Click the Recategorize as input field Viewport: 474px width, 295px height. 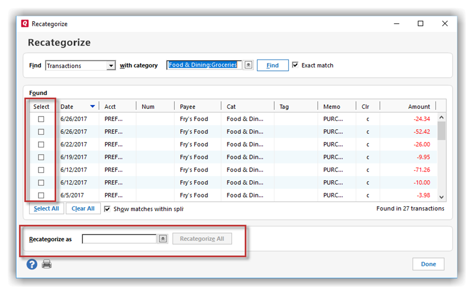pos(119,239)
